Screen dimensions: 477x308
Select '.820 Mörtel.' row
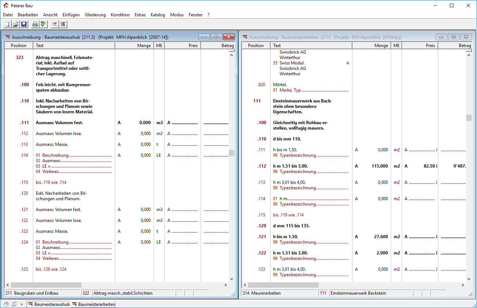click(280, 85)
